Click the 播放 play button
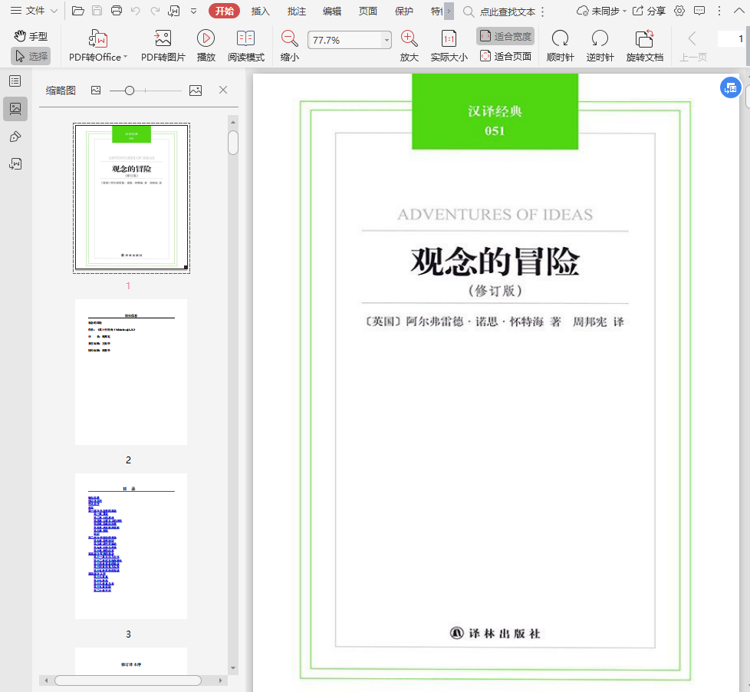The height and width of the screenshot is (692, 750). click(x=206, y=46)
